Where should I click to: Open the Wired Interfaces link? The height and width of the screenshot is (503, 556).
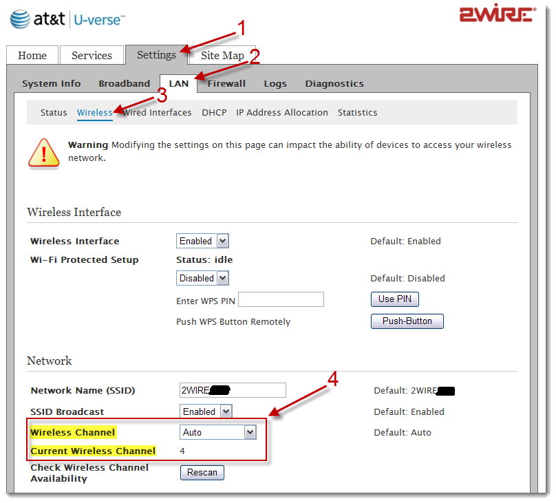coord(160,113)
